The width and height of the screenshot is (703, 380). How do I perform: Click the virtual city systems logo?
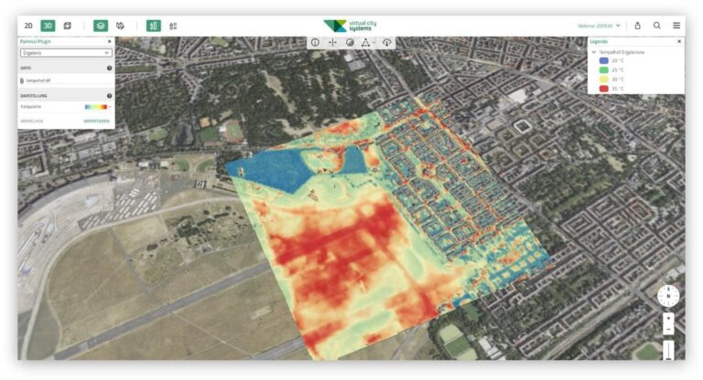point(351,26)
